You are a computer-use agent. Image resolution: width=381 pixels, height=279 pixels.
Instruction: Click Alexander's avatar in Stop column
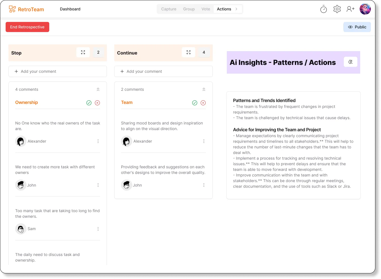pyautogui.click(x=21, y=141)
